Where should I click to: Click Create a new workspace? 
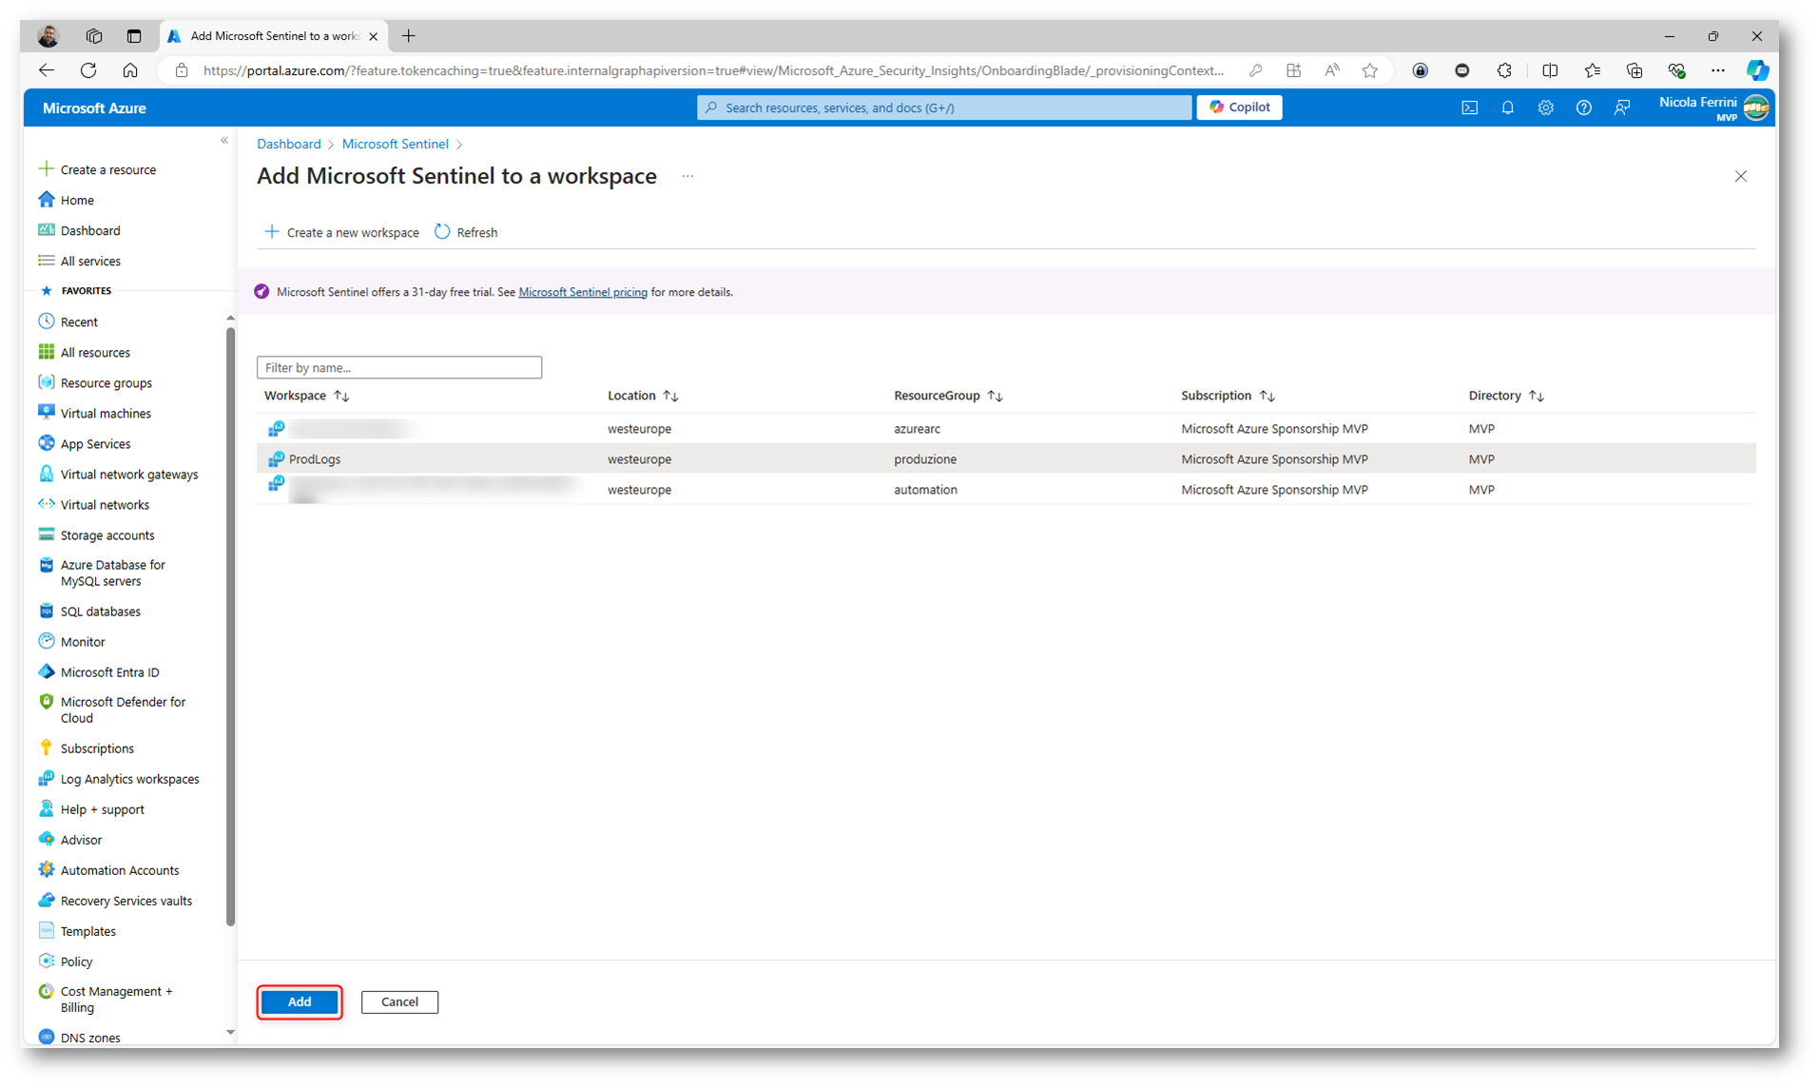click(x=341, y=232)
